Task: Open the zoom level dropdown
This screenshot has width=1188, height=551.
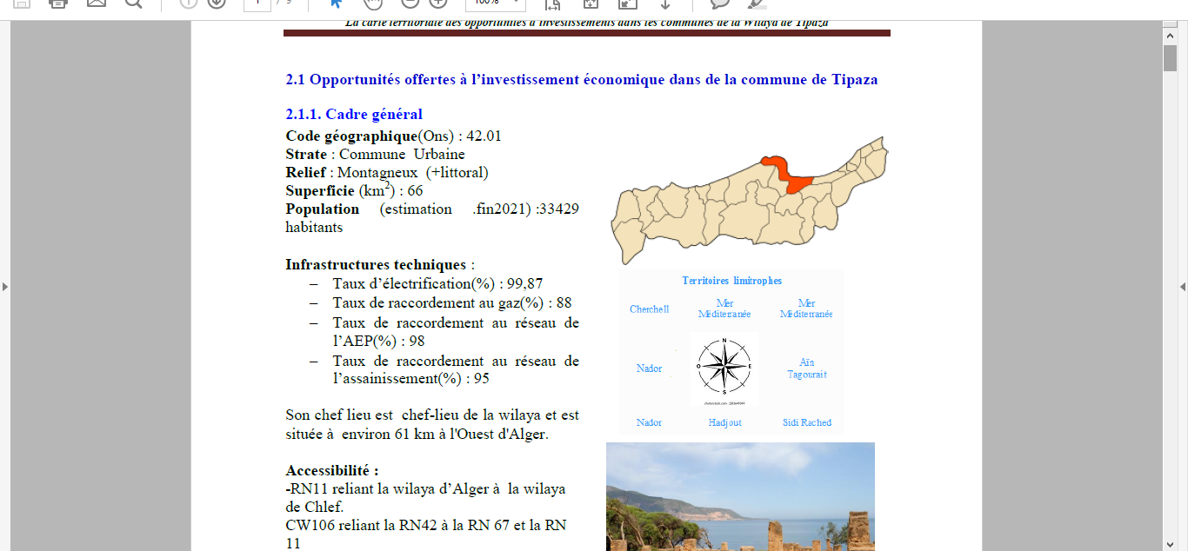Action: (518, 3)
